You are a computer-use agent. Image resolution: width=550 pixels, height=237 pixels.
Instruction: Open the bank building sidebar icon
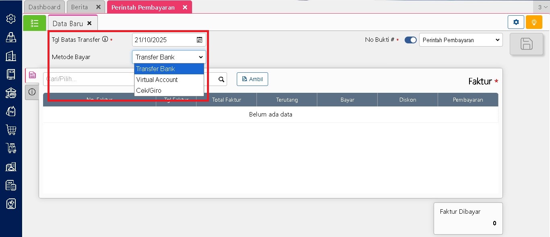click(x=11, y=93)
